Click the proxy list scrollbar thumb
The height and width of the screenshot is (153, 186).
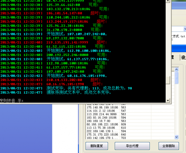177,78
